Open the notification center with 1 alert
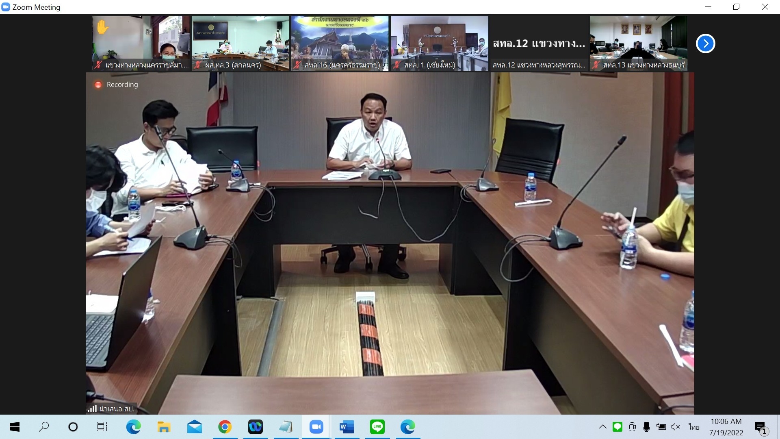This screenshot has width=780, height=439. pos(760,428)
